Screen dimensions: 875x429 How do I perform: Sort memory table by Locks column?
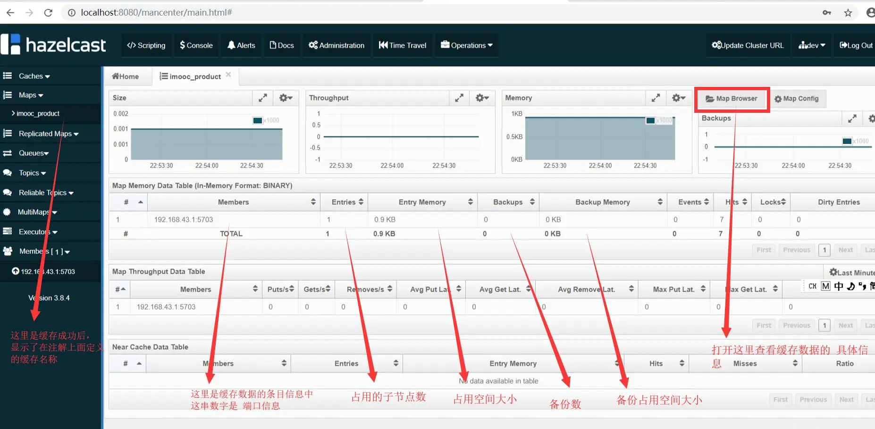[770, 202]
